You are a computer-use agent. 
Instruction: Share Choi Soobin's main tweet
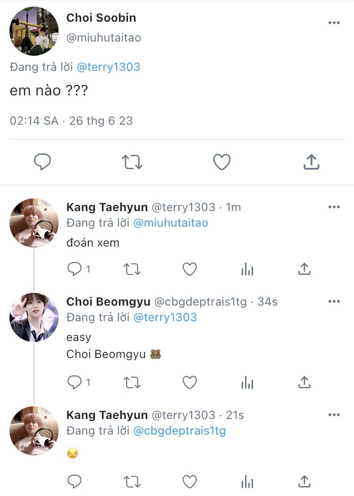pos(311,162)
